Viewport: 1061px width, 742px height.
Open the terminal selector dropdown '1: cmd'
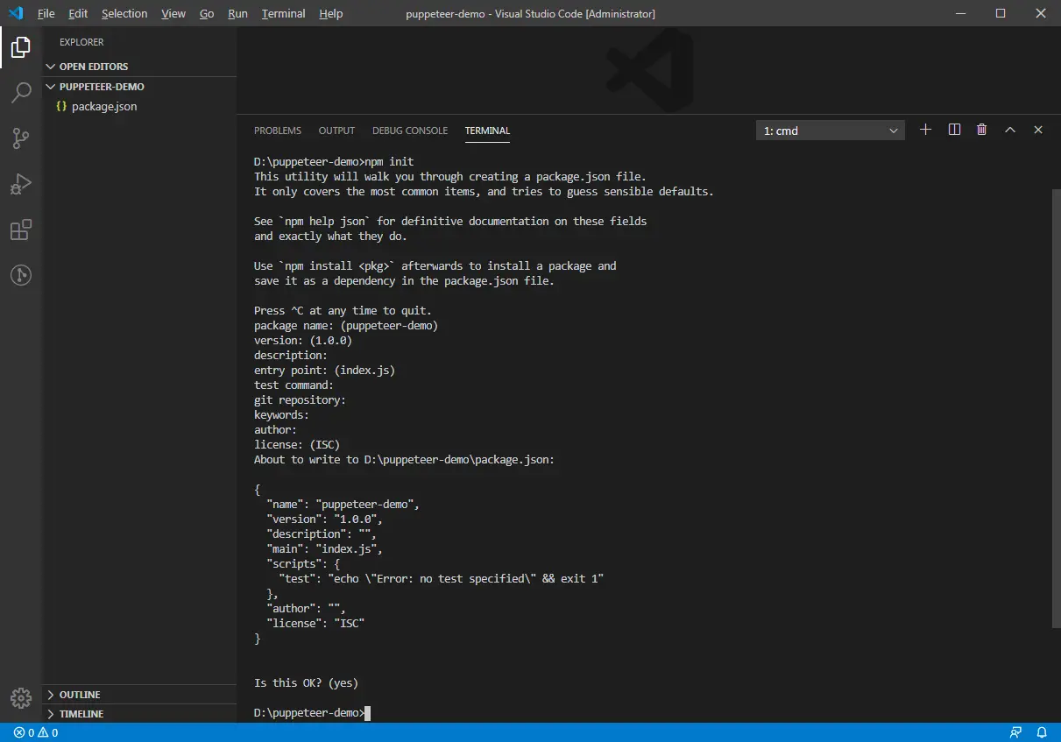click(830, 131)
